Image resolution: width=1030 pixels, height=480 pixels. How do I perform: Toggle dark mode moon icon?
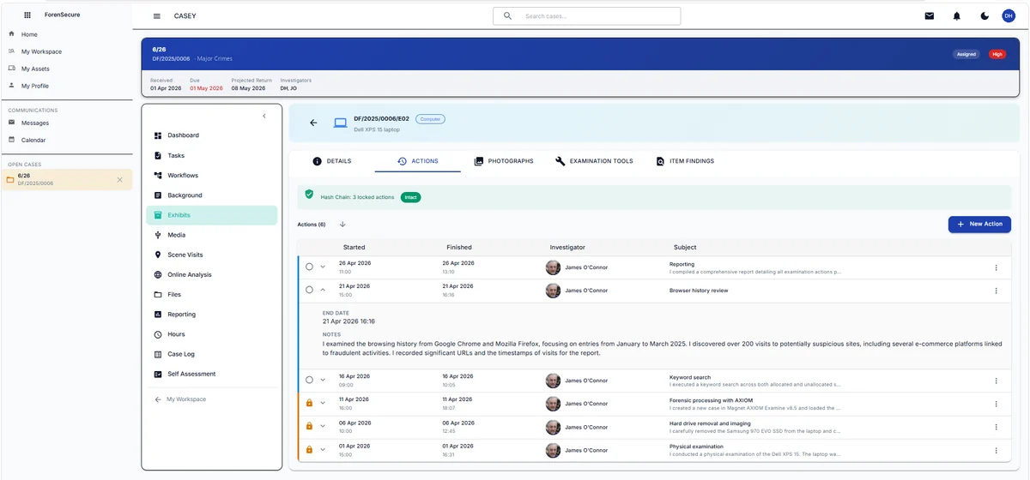click(985, 16)
